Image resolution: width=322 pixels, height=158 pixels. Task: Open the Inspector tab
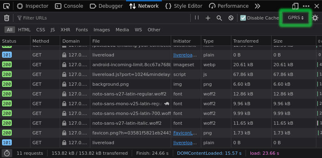point(33,6)
